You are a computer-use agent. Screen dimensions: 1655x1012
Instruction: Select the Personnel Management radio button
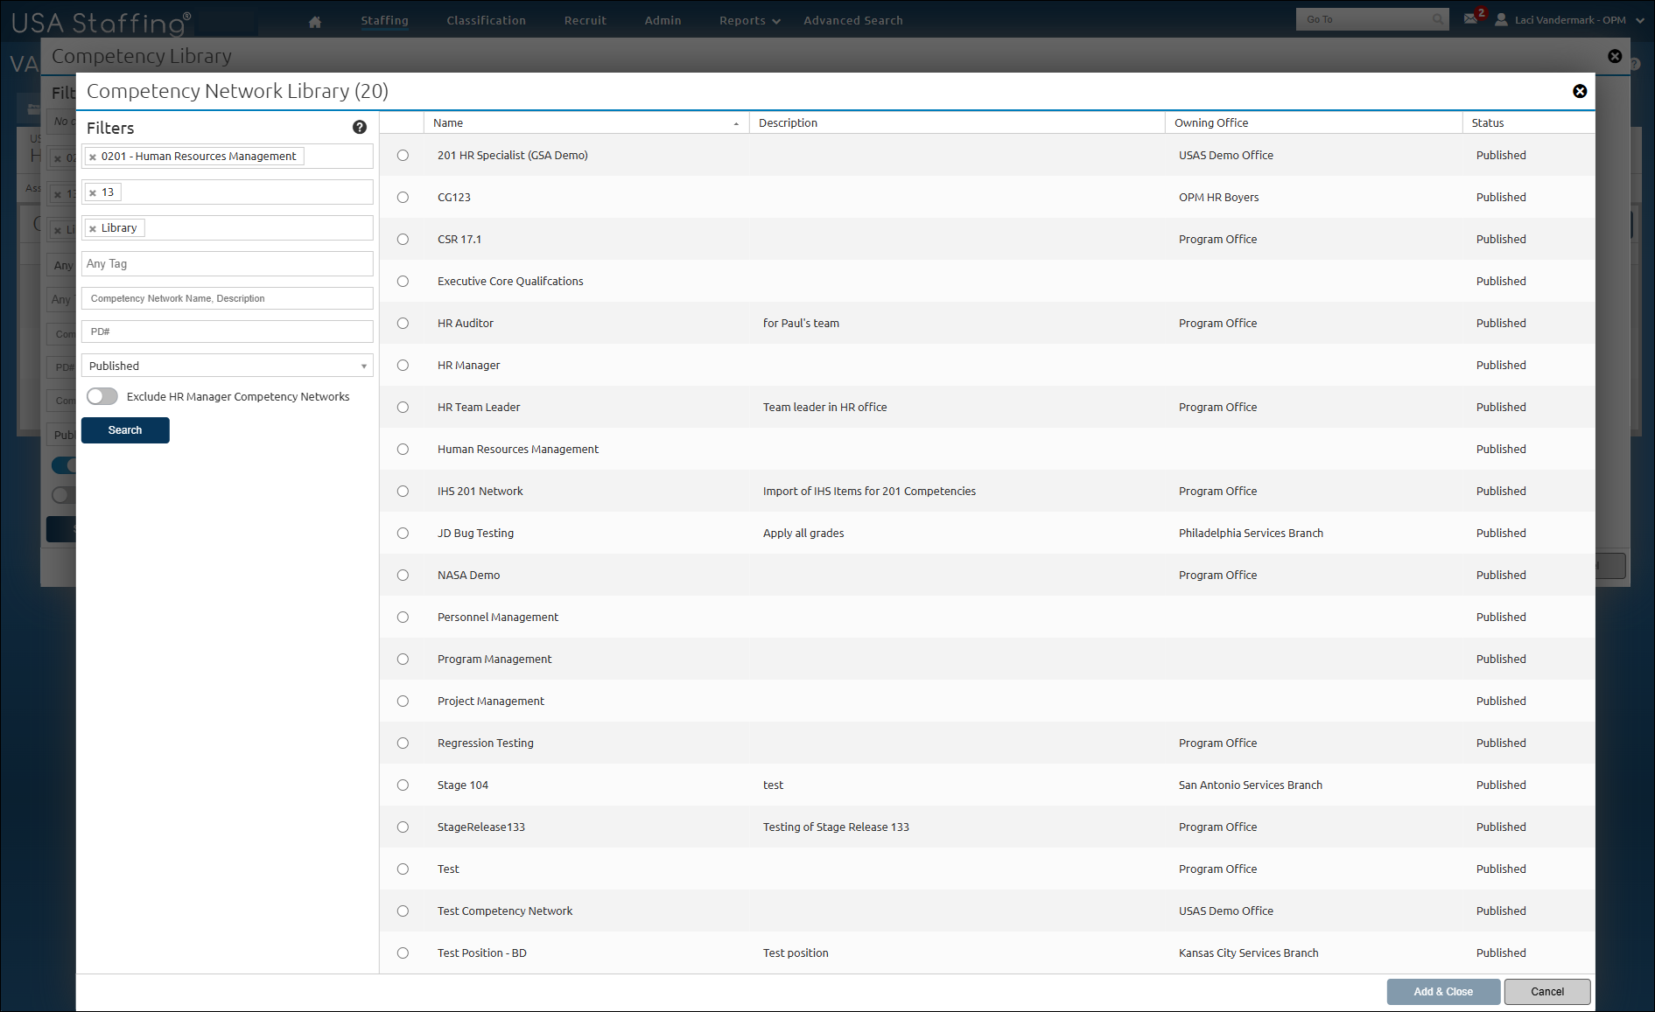(x=403, y=617)
